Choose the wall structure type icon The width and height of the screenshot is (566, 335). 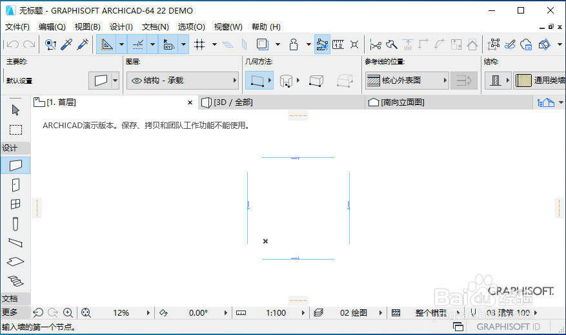495,81
